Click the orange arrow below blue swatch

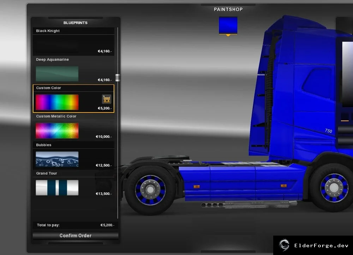228,35
